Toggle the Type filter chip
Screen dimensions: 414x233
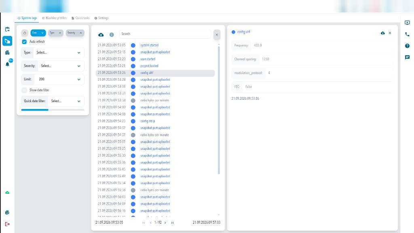(x=56, y=33)
